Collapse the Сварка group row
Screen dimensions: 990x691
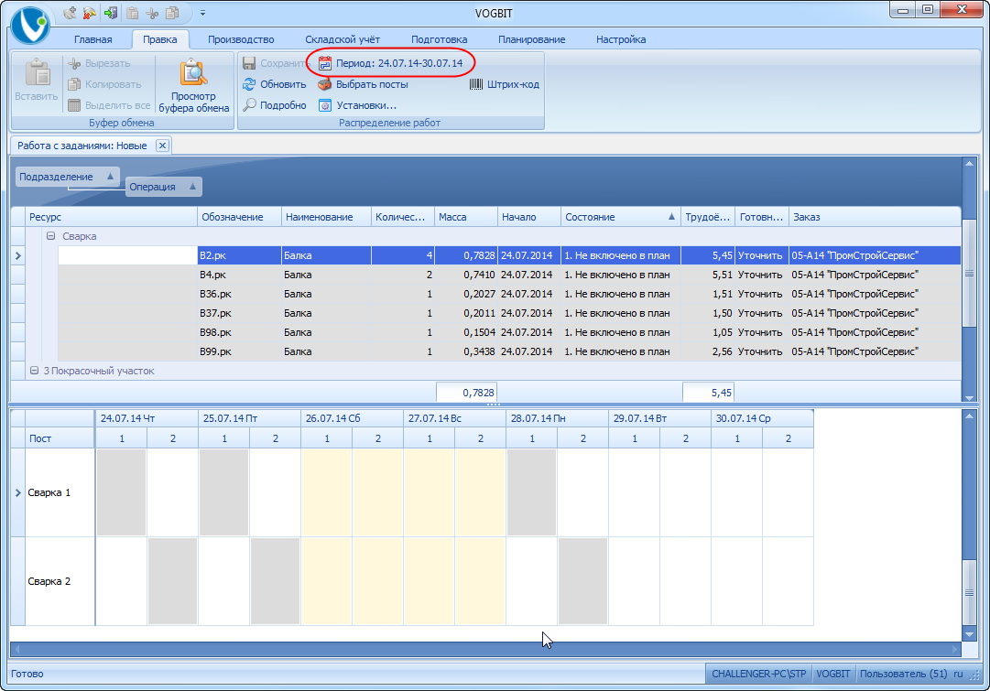[51, 236]
